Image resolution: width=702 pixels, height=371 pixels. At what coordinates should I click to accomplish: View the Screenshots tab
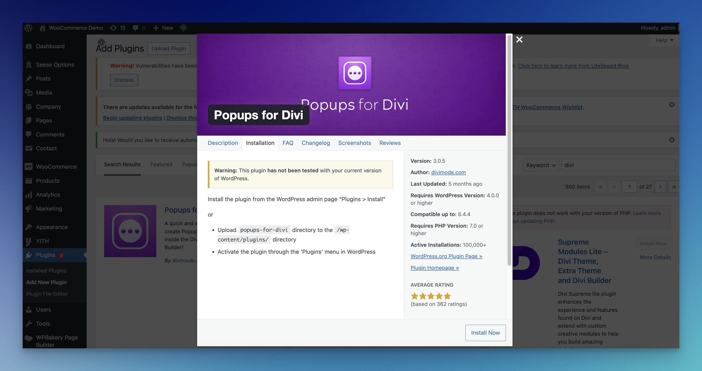click(x=354, y=143)
